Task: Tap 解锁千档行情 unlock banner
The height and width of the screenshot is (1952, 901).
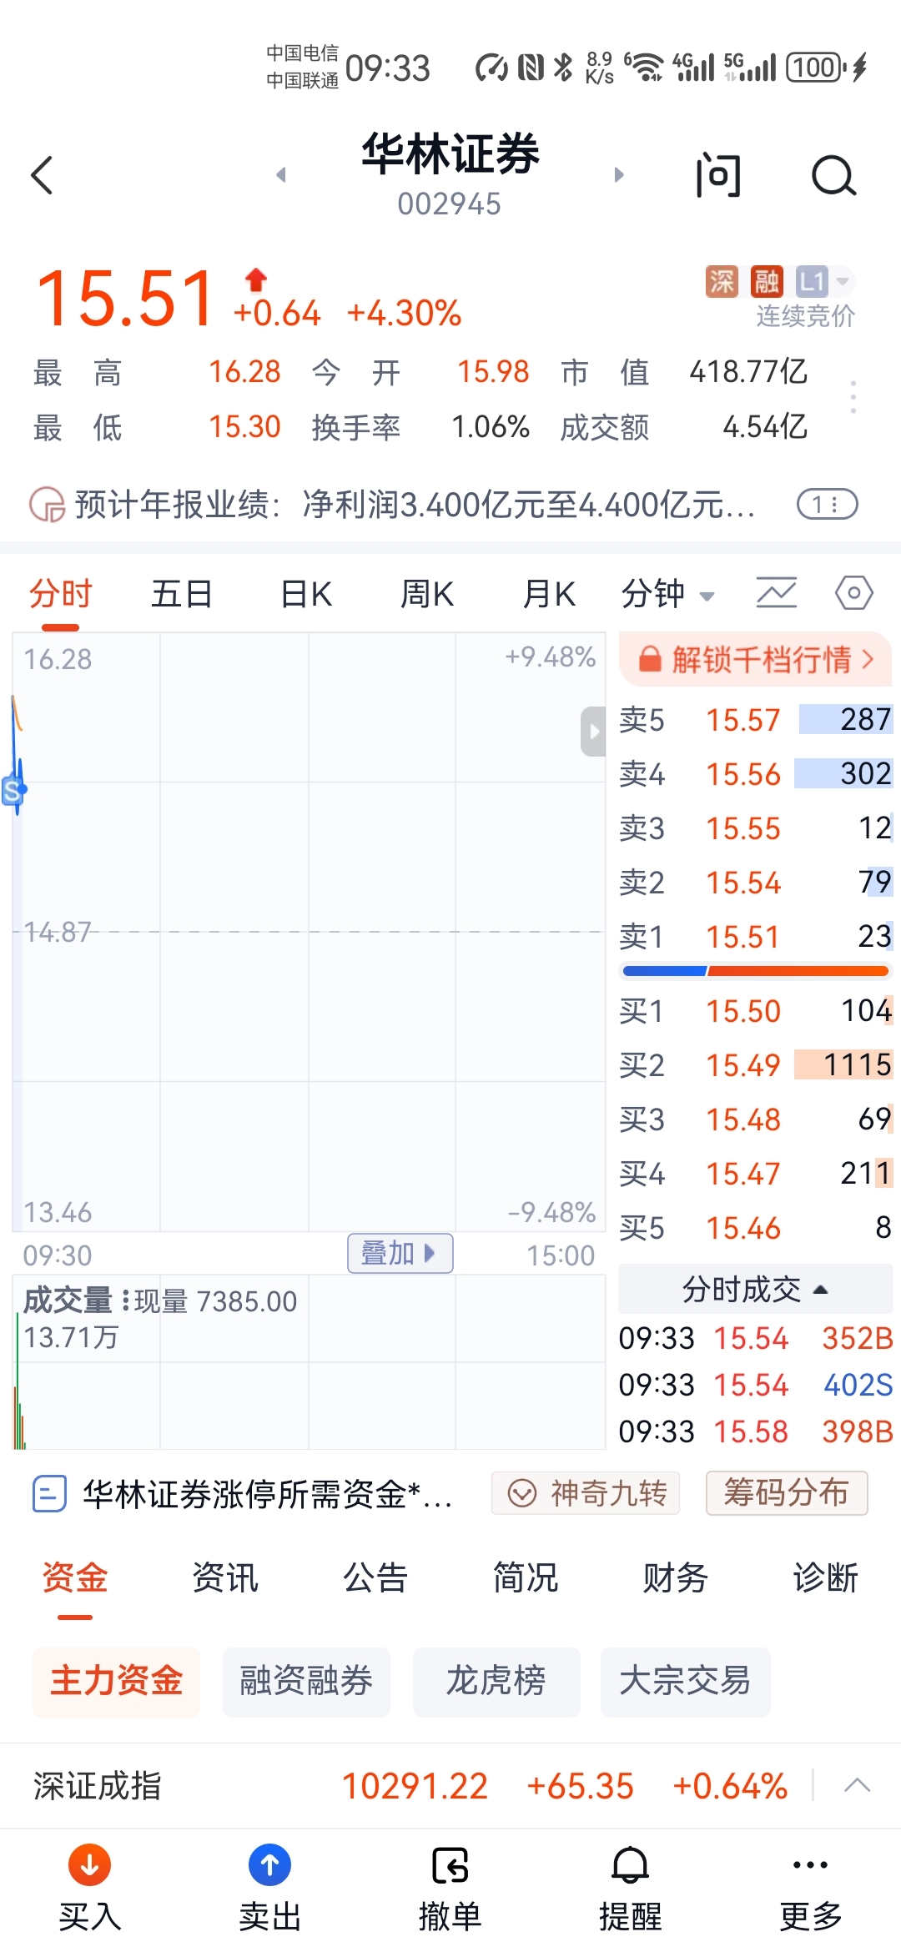Action: tap(755, 659)
